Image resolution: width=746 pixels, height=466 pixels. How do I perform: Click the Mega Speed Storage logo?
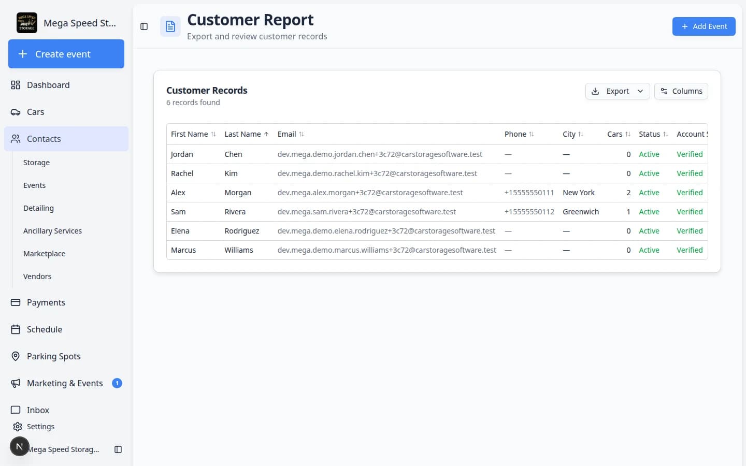click(27, 23)
